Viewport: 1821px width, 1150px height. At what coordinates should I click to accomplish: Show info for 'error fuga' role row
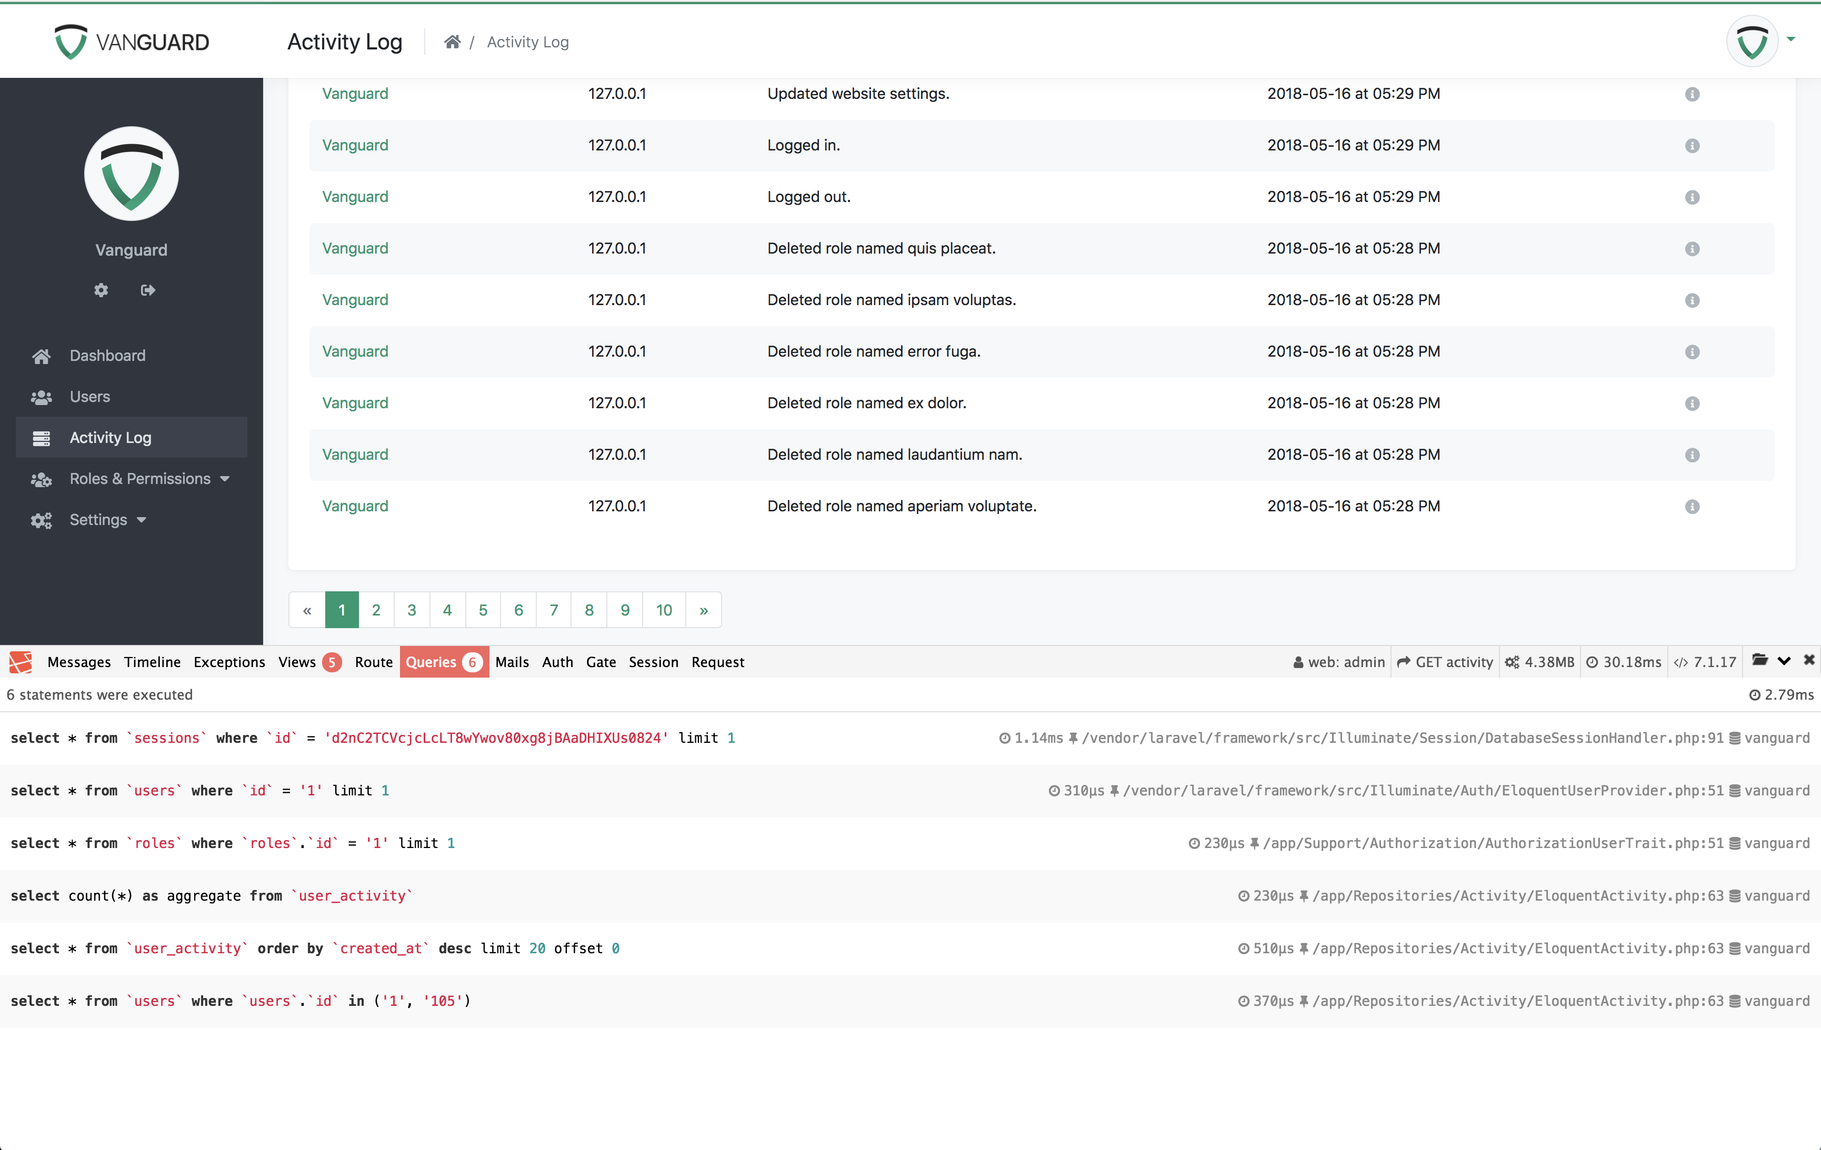pyautogui.click(x=1693, y=351)
